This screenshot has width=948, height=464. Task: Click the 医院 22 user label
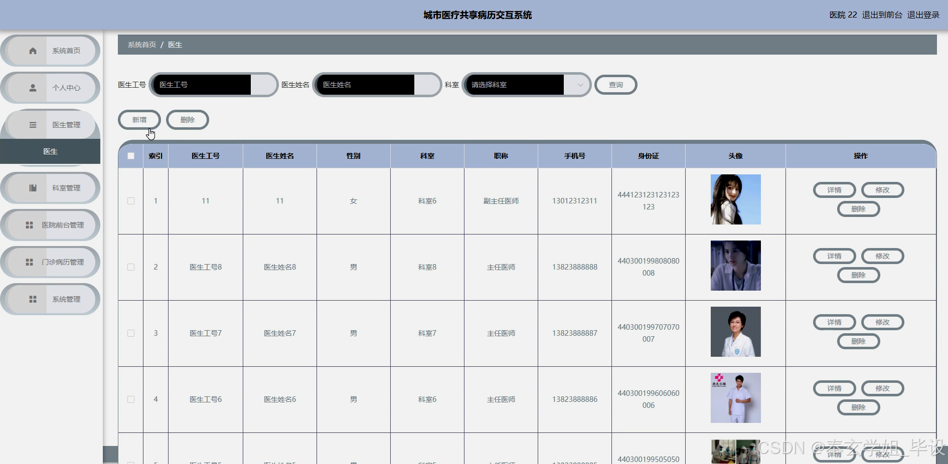click(843, 15)
